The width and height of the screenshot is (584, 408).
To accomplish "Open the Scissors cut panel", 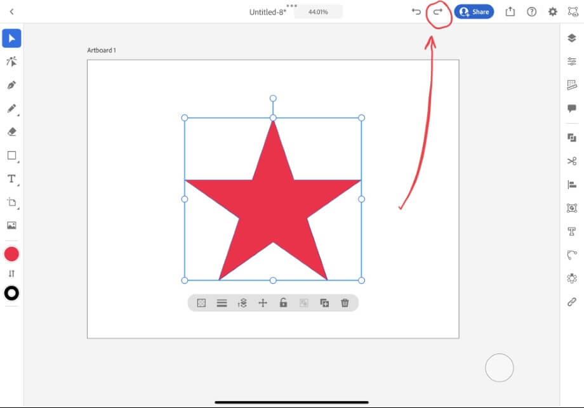I will coord(572,161).
